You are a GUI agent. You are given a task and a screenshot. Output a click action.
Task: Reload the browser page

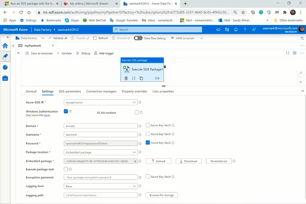click(x=21, y=12)
